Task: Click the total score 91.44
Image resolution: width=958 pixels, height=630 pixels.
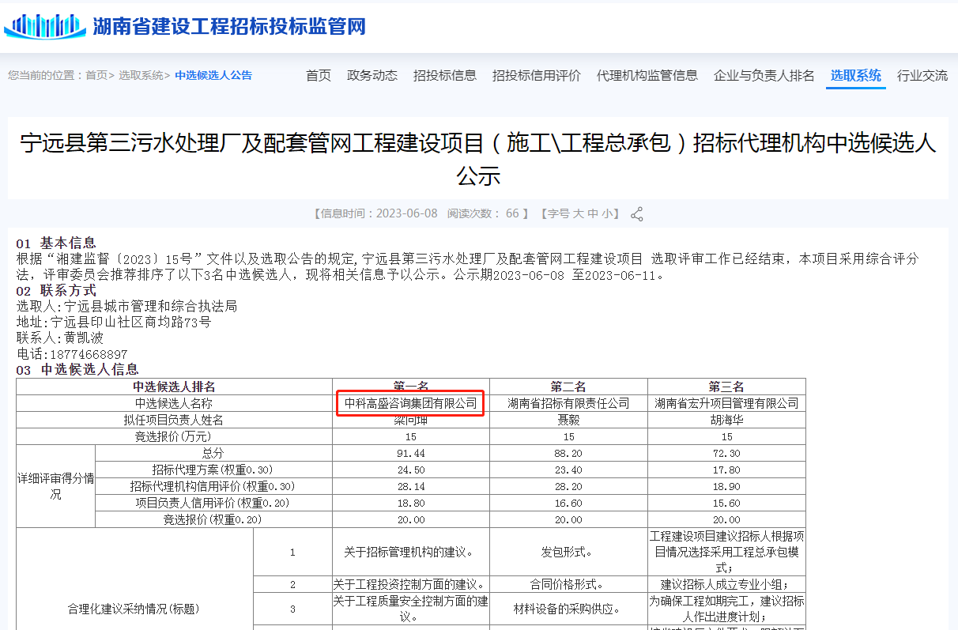Action: coord(411,453)
